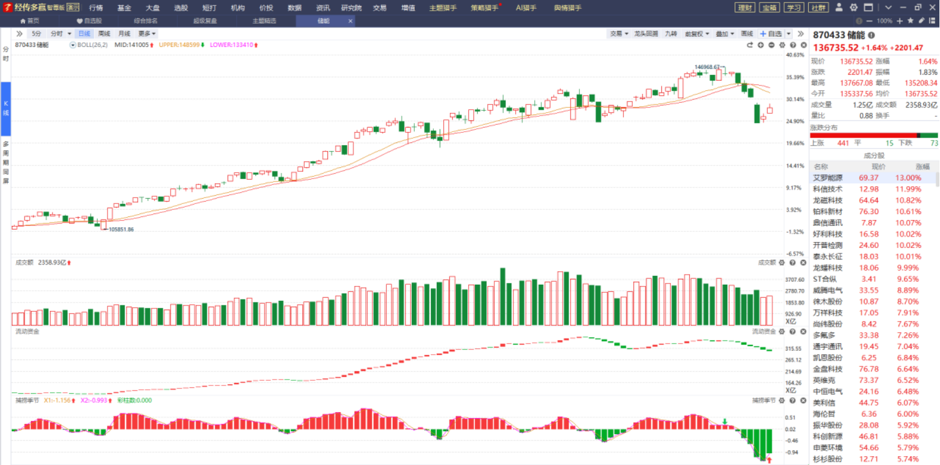This screenshot has height=465, width=940.
Task: Open the 前复权 adjustment dropdown
Action: tap(696, 34)
